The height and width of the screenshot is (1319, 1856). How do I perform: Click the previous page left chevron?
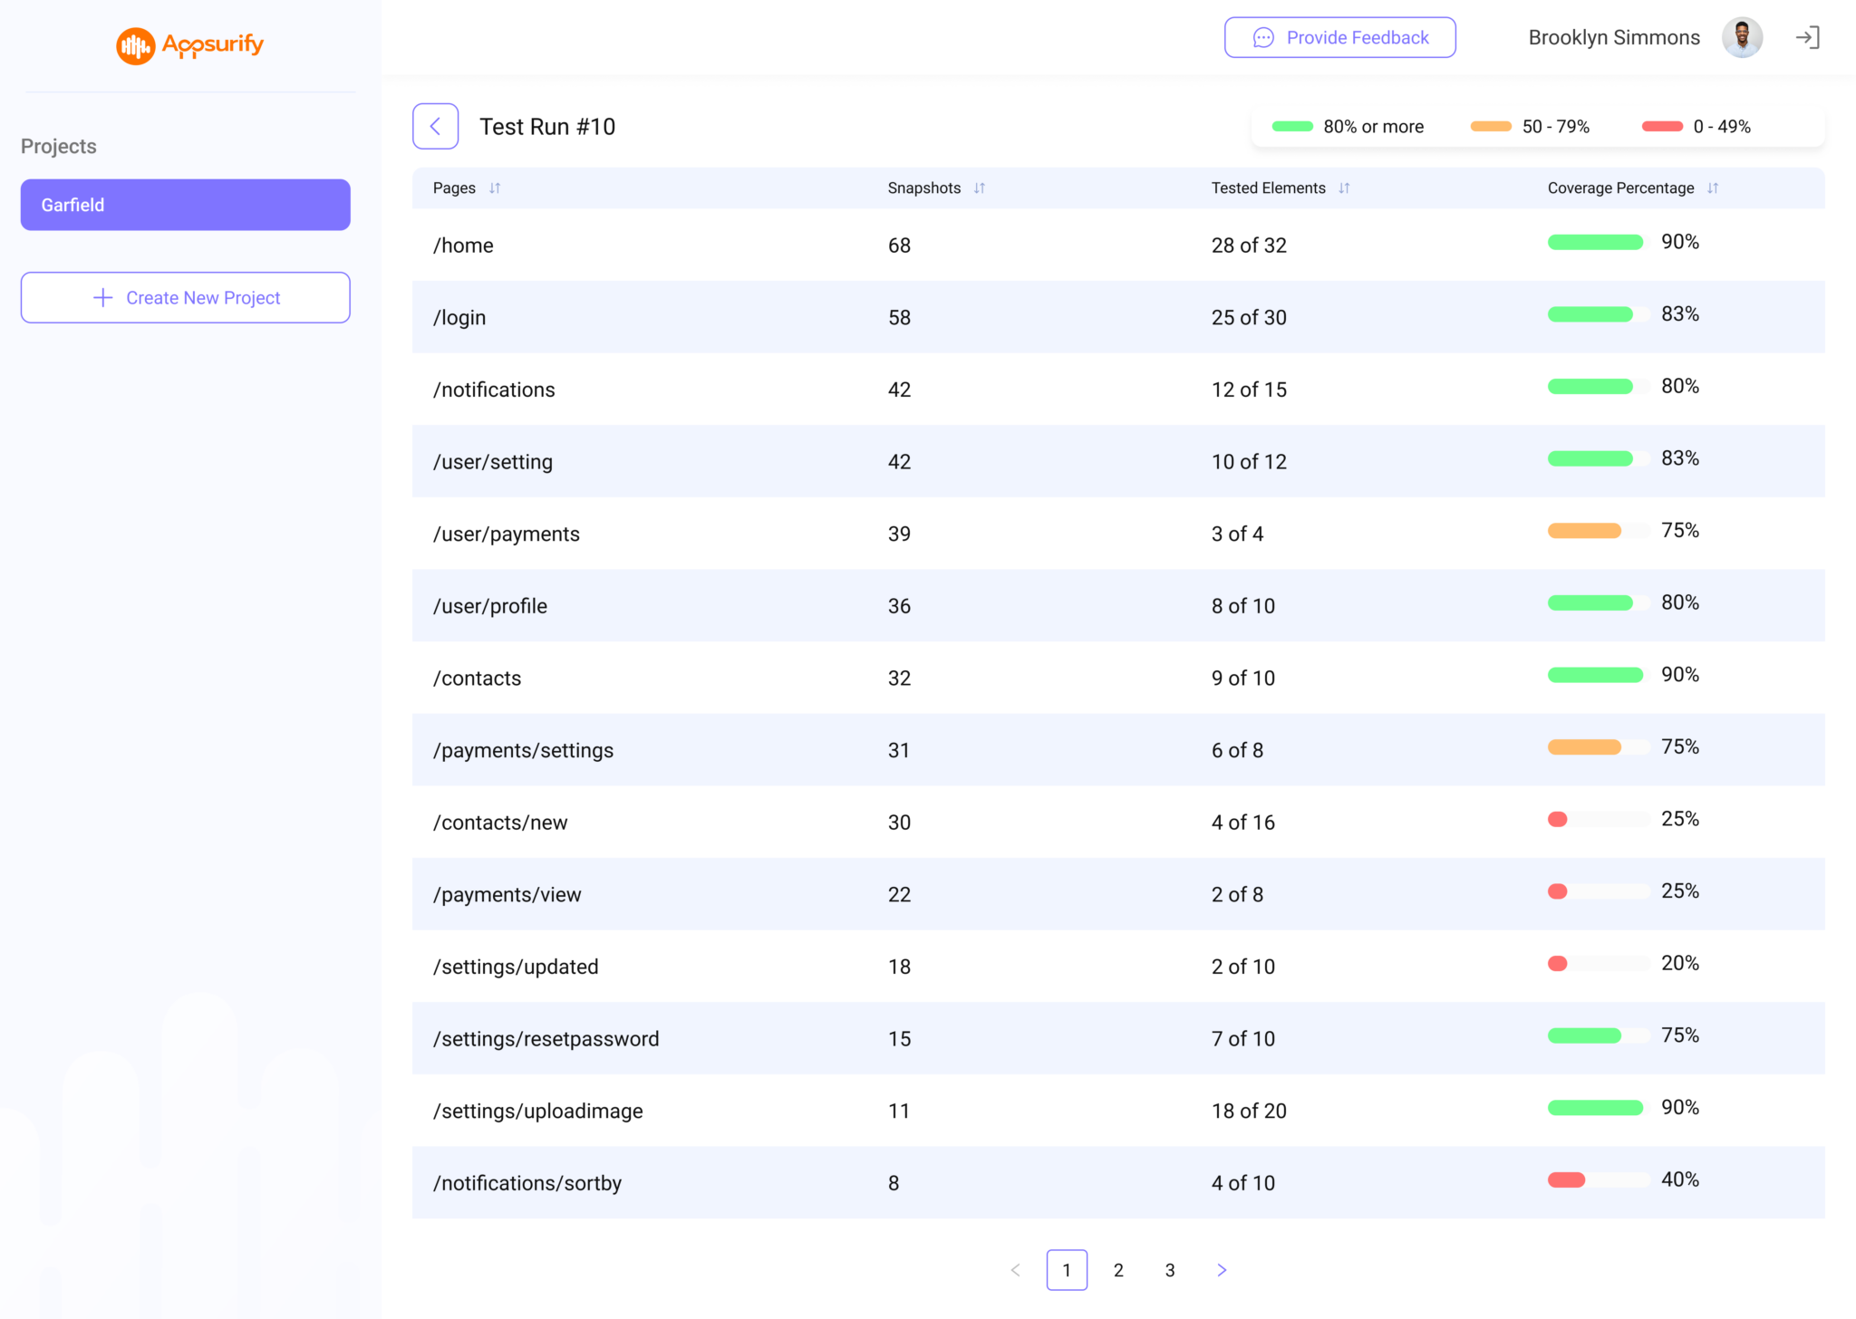pyautogui.click(x=1015, y=1270)
